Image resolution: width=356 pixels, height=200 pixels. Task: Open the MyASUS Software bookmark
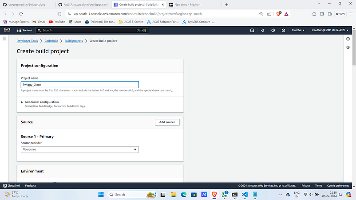198,22
